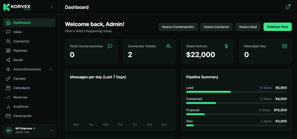Viewport: 297px width, 139px height.
Task: Click the Nuevo Contacto button
Action: [216, 27]
